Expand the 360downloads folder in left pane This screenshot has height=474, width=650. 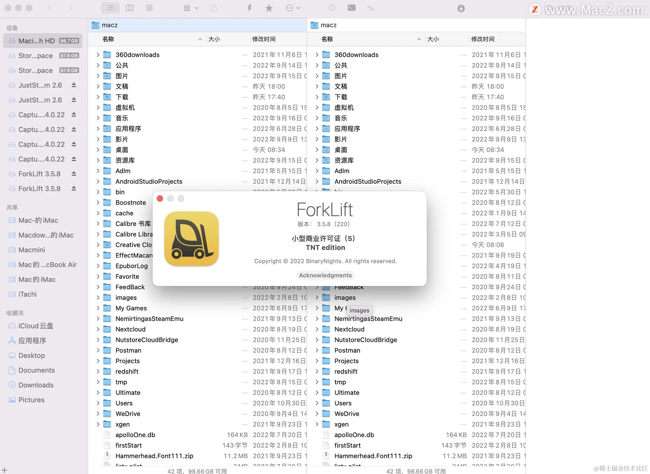(x=98, y=55)
